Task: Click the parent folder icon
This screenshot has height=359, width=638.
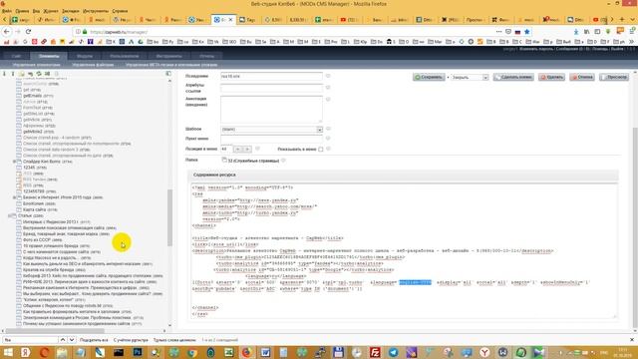Action: tap(224, 160)
